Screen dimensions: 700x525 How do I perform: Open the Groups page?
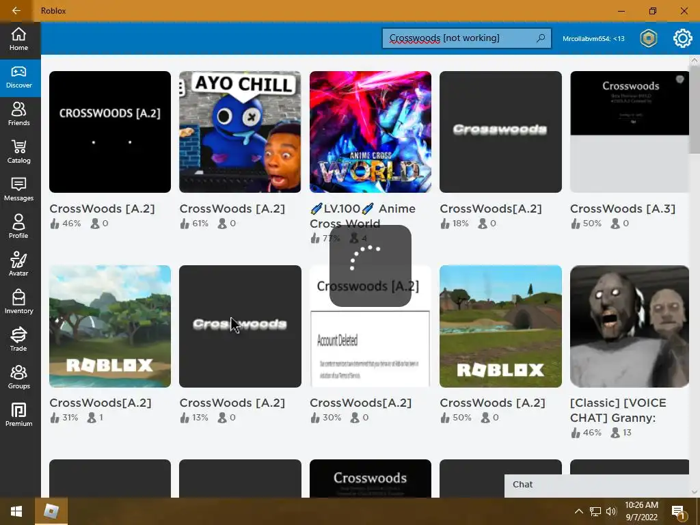[x=18, y=377]
